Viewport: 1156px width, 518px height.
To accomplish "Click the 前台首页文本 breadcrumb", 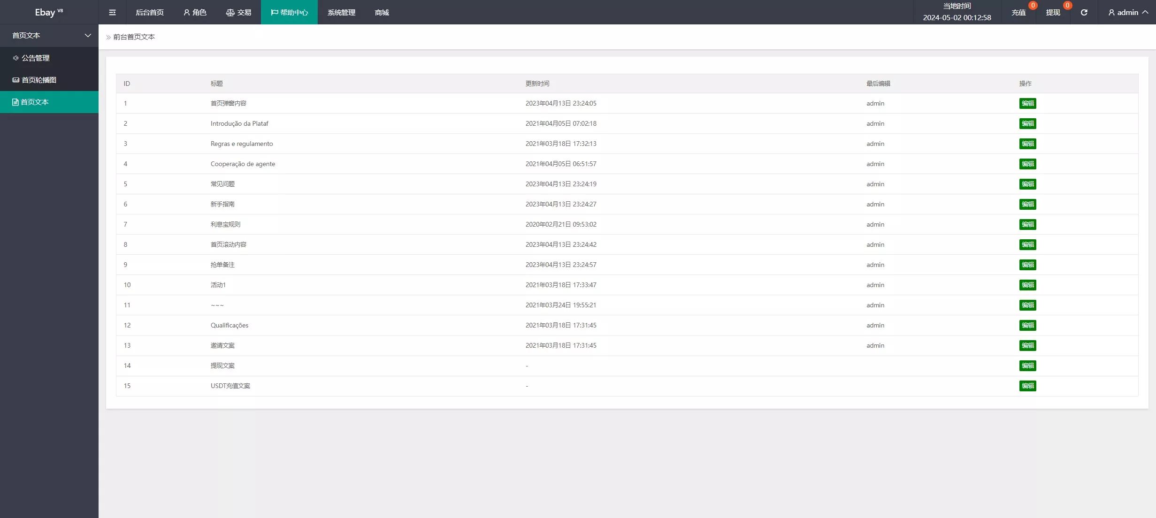I will [x=134, y=37].
